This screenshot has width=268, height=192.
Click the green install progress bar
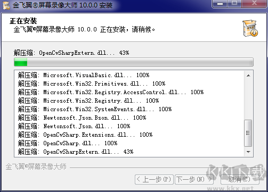coord(134,62)
